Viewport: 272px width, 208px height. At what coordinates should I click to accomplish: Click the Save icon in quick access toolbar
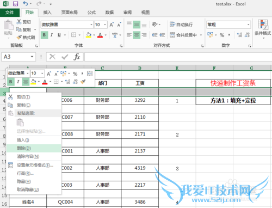coord(15,4)
